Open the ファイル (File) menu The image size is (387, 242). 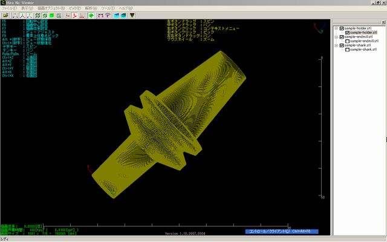click(x=9, y=8)
